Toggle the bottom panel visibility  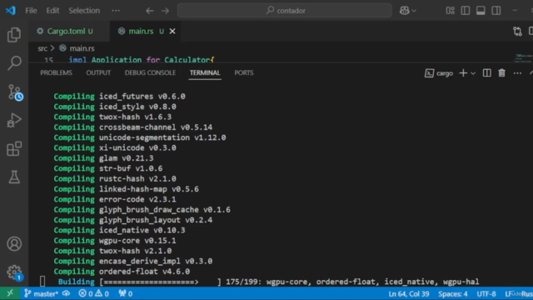coord(481,11)
